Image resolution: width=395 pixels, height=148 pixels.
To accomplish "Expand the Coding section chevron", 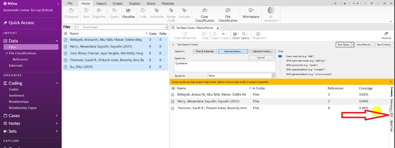I will (57, 83).
